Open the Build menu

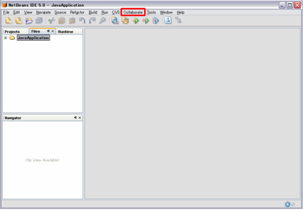tap(93, 13)
